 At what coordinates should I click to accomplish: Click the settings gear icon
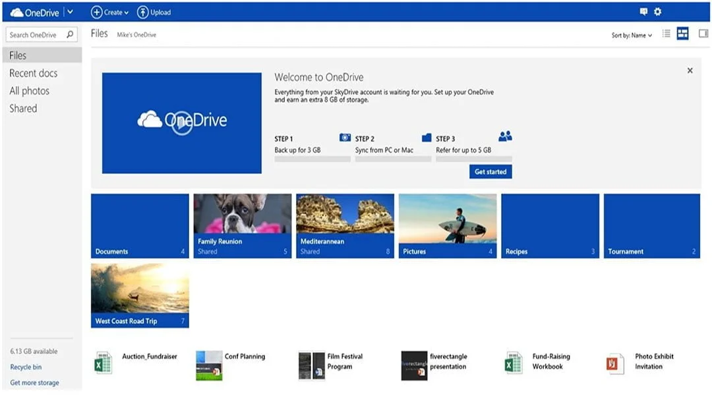(657, 12)
